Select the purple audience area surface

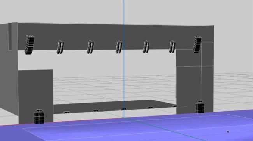coord(129,129)
